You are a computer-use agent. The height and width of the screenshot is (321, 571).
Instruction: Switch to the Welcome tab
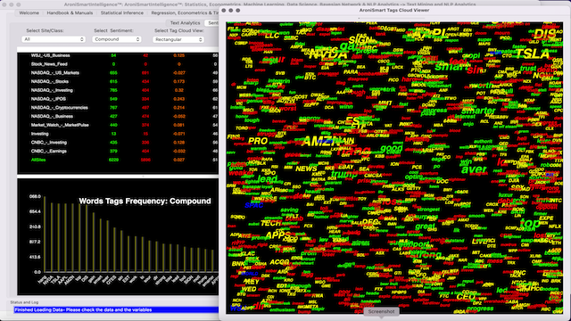coord(29,12)
